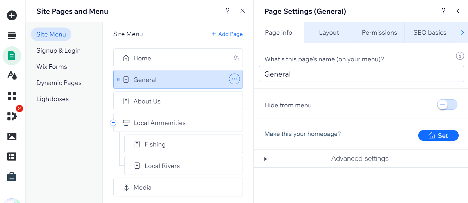Click the page name input containing General
The width and height of the screenshot is (468, 203).
tap(361, 74)
